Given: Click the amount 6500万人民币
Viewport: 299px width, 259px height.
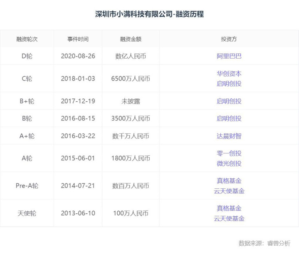Looking at the screenshot, I should tap(131, 78).
